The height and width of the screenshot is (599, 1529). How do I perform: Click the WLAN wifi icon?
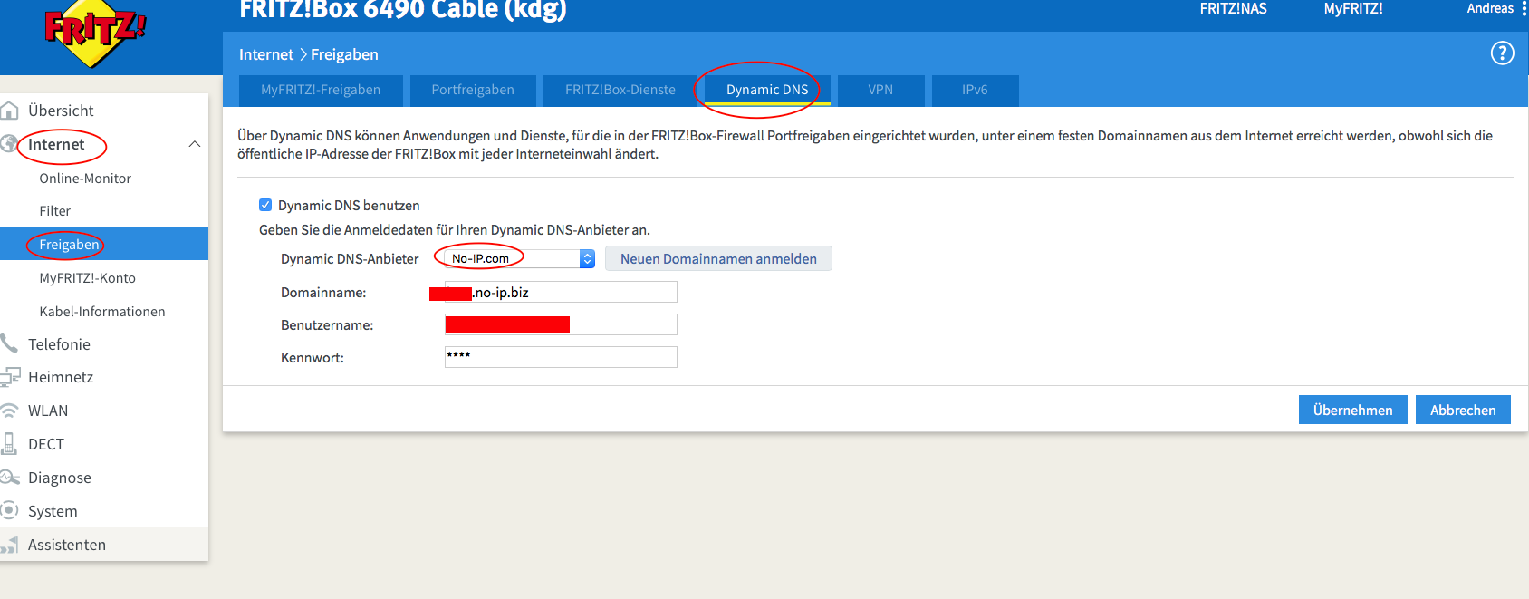tap(10, 411)
